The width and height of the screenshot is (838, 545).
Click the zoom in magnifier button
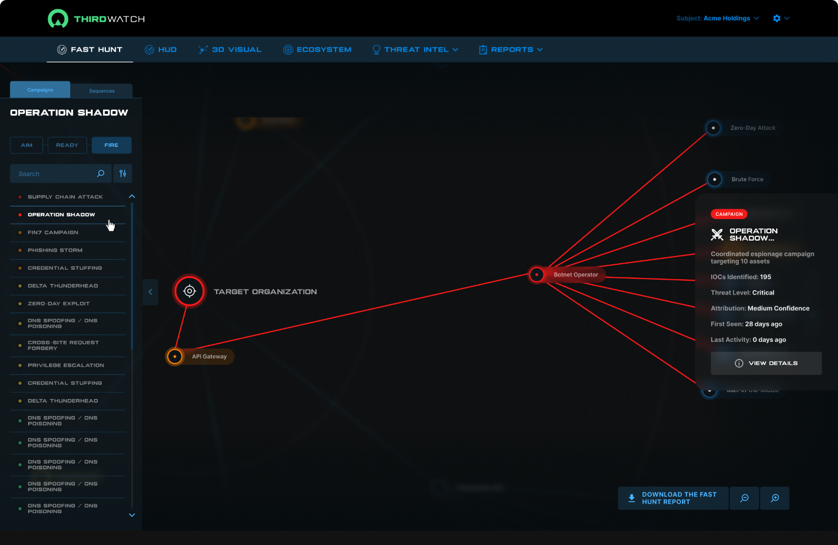click(x=775, y=498)
